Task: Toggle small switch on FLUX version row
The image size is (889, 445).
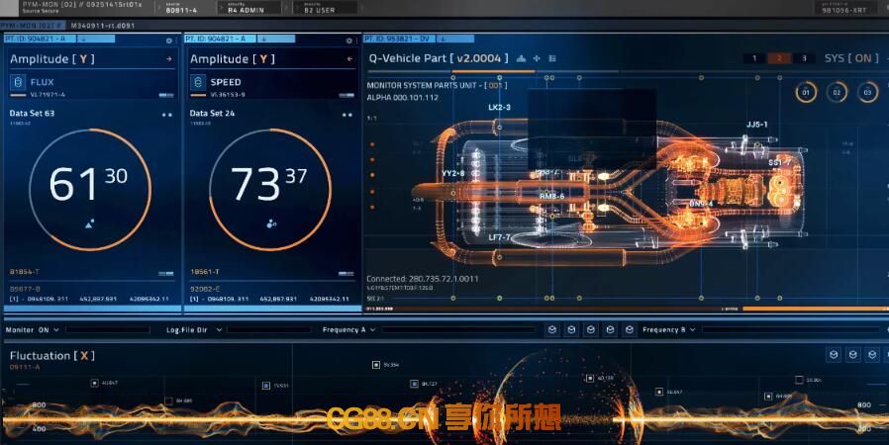Action: click(x=166, y=95)
